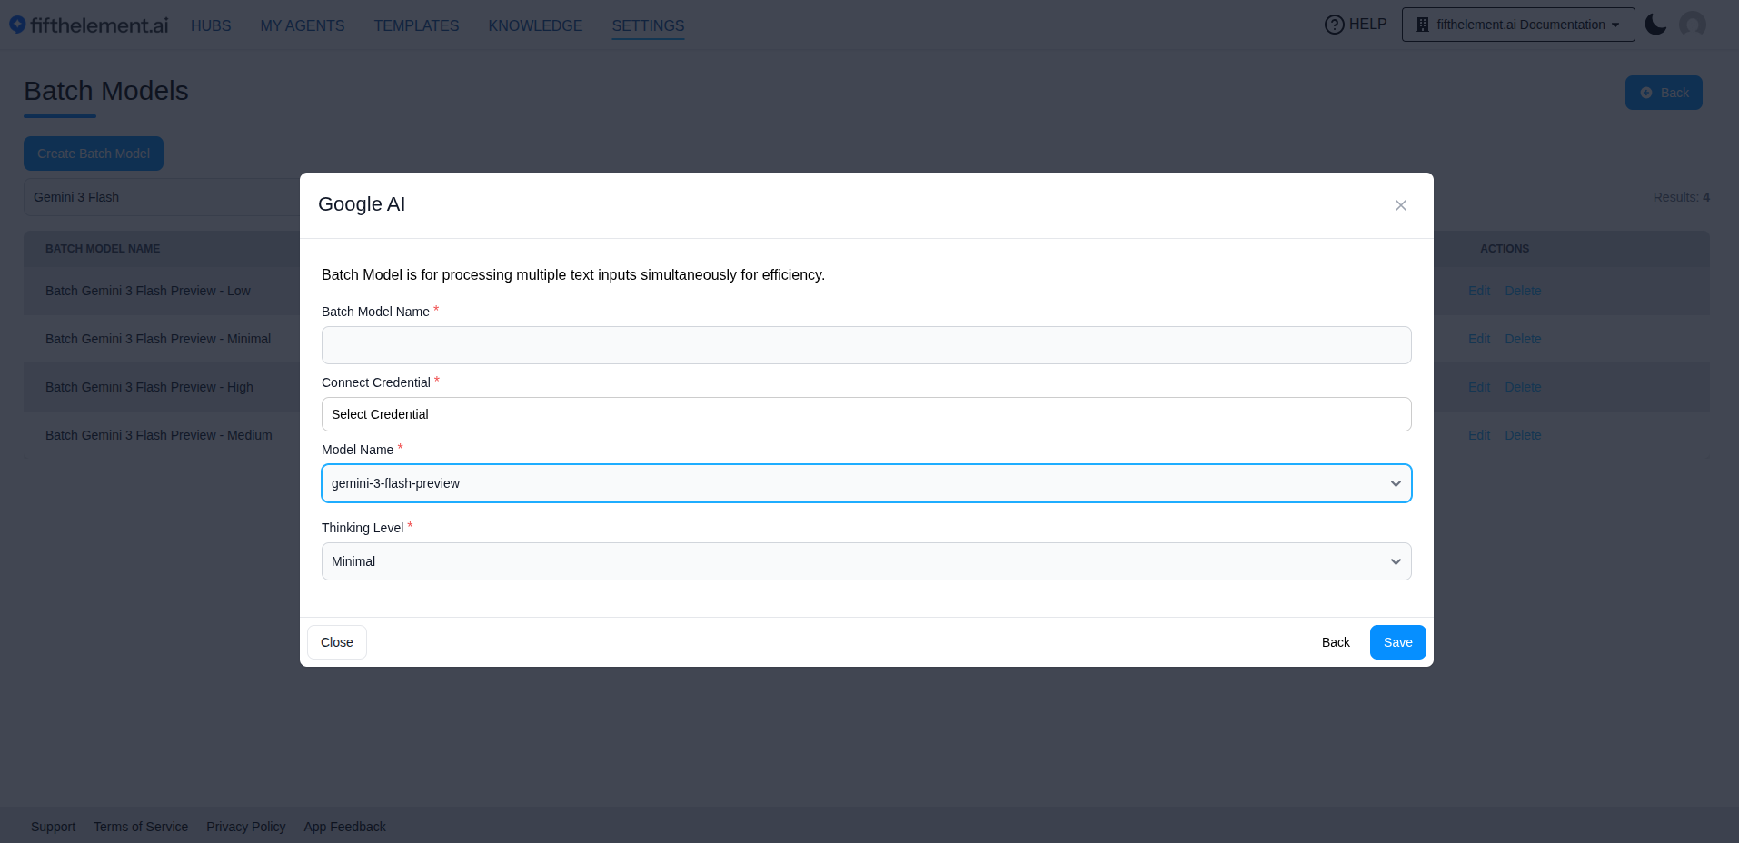This screenshot has width=1739, height=843.
Task: Delete Batch Gemini 3 Flash Preview - Medium
Action: pos(1523,435)
